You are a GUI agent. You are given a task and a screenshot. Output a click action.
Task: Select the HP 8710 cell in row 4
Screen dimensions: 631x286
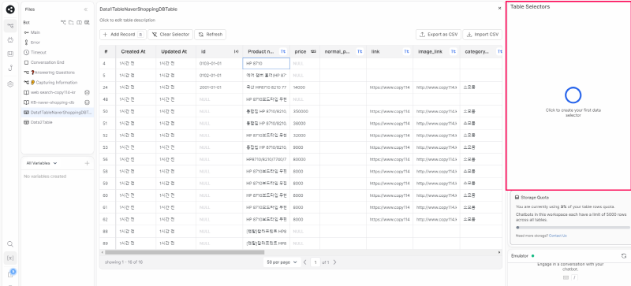(266, 64)
